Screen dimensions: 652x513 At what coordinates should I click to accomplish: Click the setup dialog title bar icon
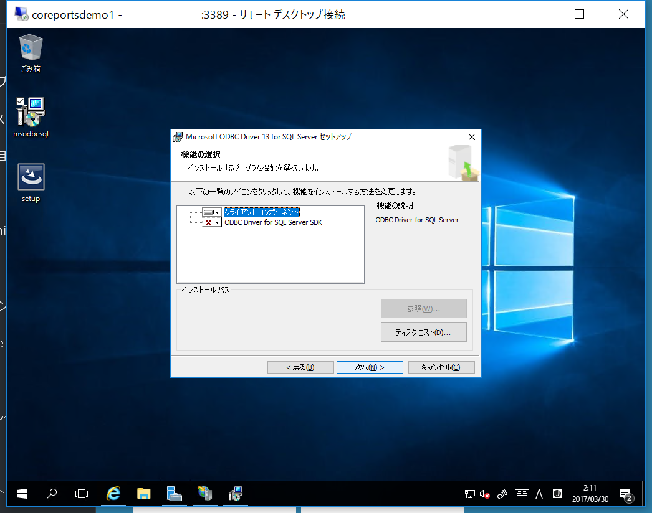[x=178, y=137]
